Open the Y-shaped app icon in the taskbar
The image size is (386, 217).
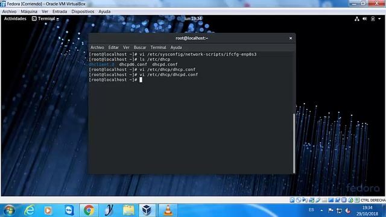tap(109, 210)
